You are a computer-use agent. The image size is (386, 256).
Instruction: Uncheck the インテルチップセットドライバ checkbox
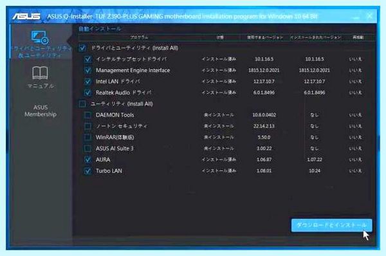[x=87, y=59]
